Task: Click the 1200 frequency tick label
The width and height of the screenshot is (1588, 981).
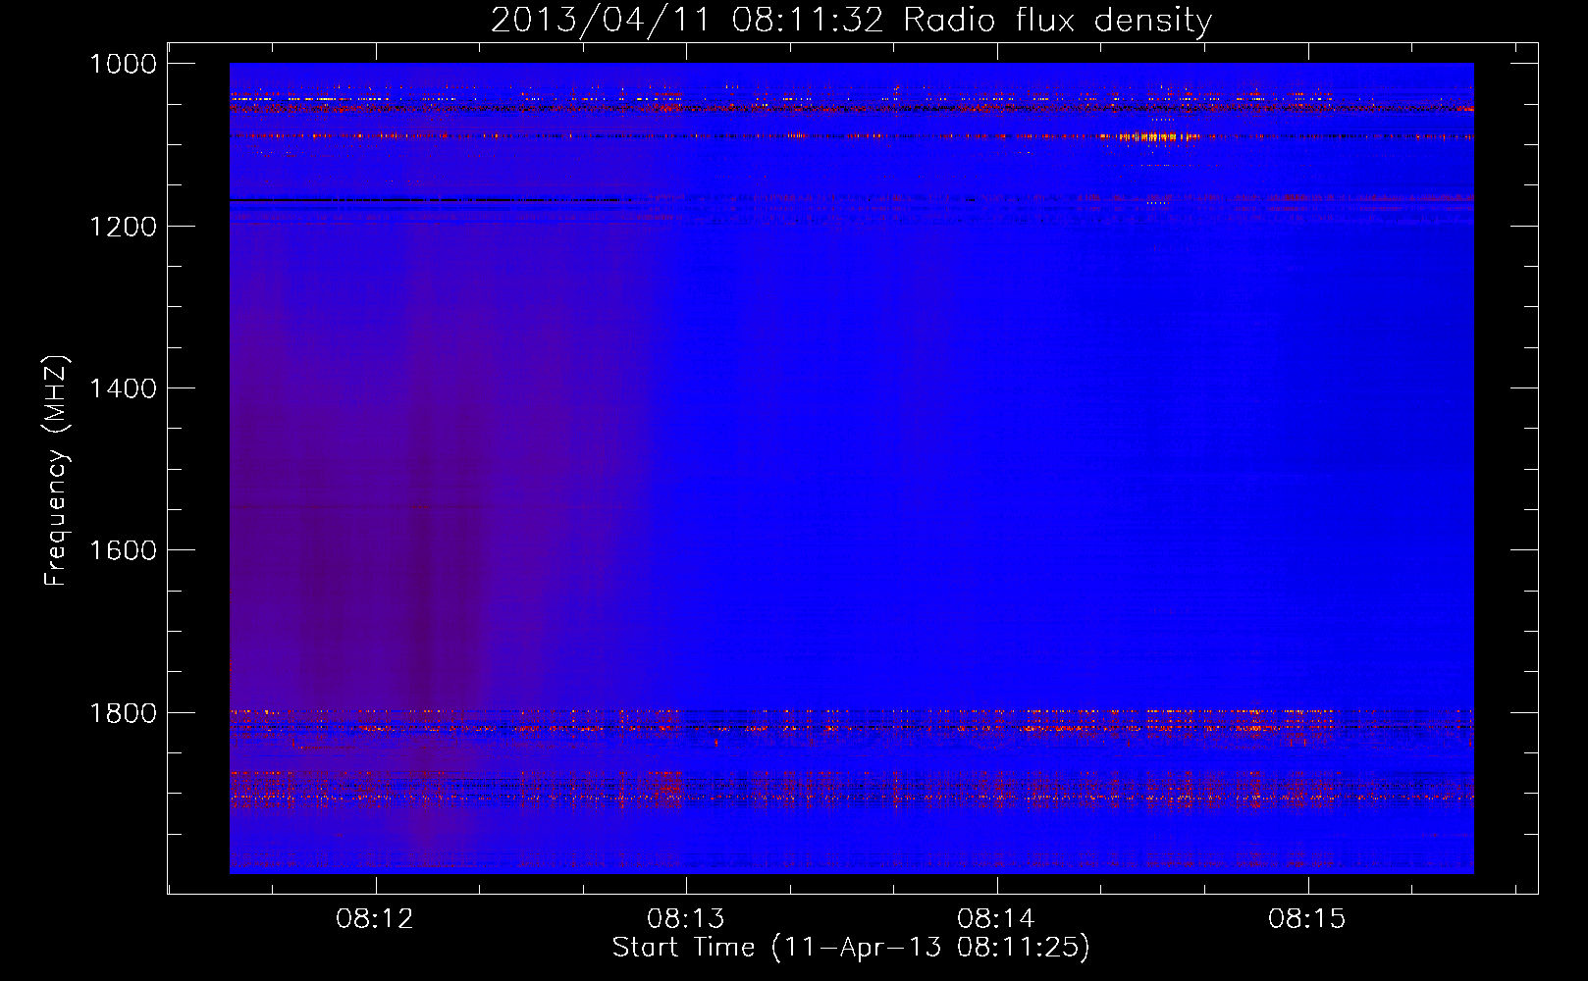Action: 124,227
